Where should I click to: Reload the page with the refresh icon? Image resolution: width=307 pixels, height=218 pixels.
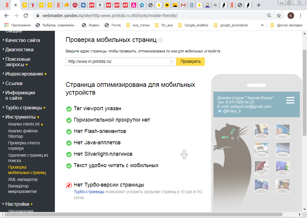pos(26,16)
